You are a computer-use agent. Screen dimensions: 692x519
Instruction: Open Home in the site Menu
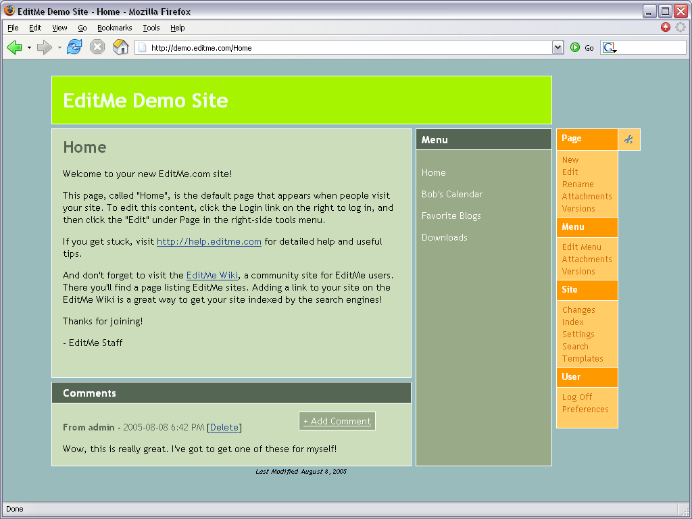(433, 172)
